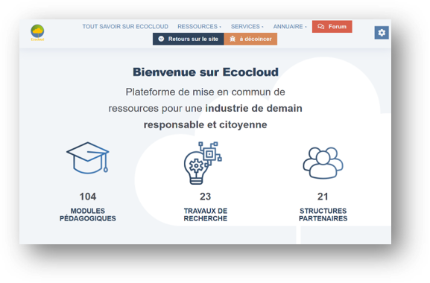Click the group of people icon
This screenshot has height=283, width=430.
click(323, 163)
